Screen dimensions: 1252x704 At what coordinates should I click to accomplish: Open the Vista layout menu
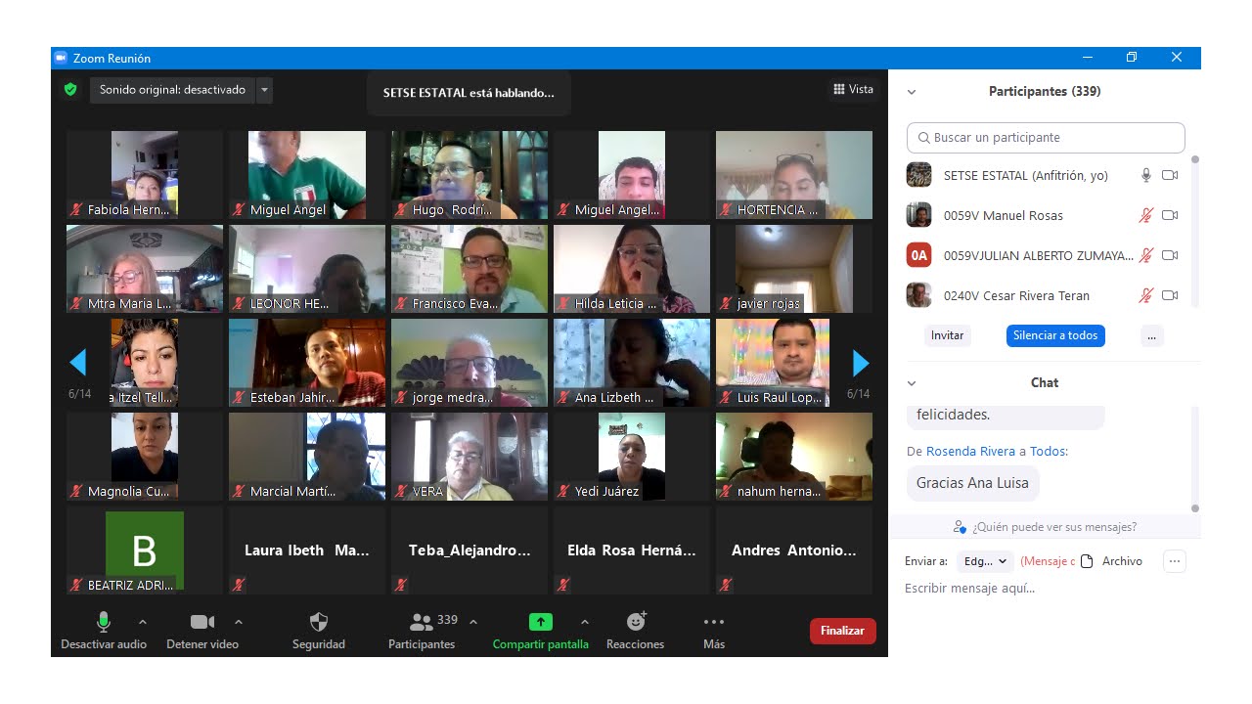853,89
